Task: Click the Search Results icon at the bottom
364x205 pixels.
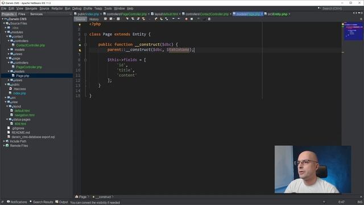Action: pos(31,202)
